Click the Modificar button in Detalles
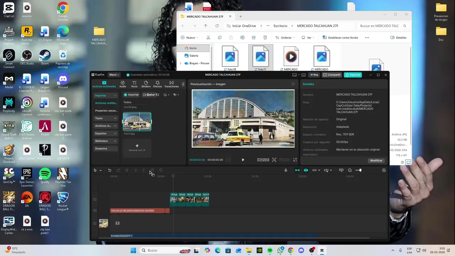The width and height of the screenshot is (455, 256). point(376,160)
